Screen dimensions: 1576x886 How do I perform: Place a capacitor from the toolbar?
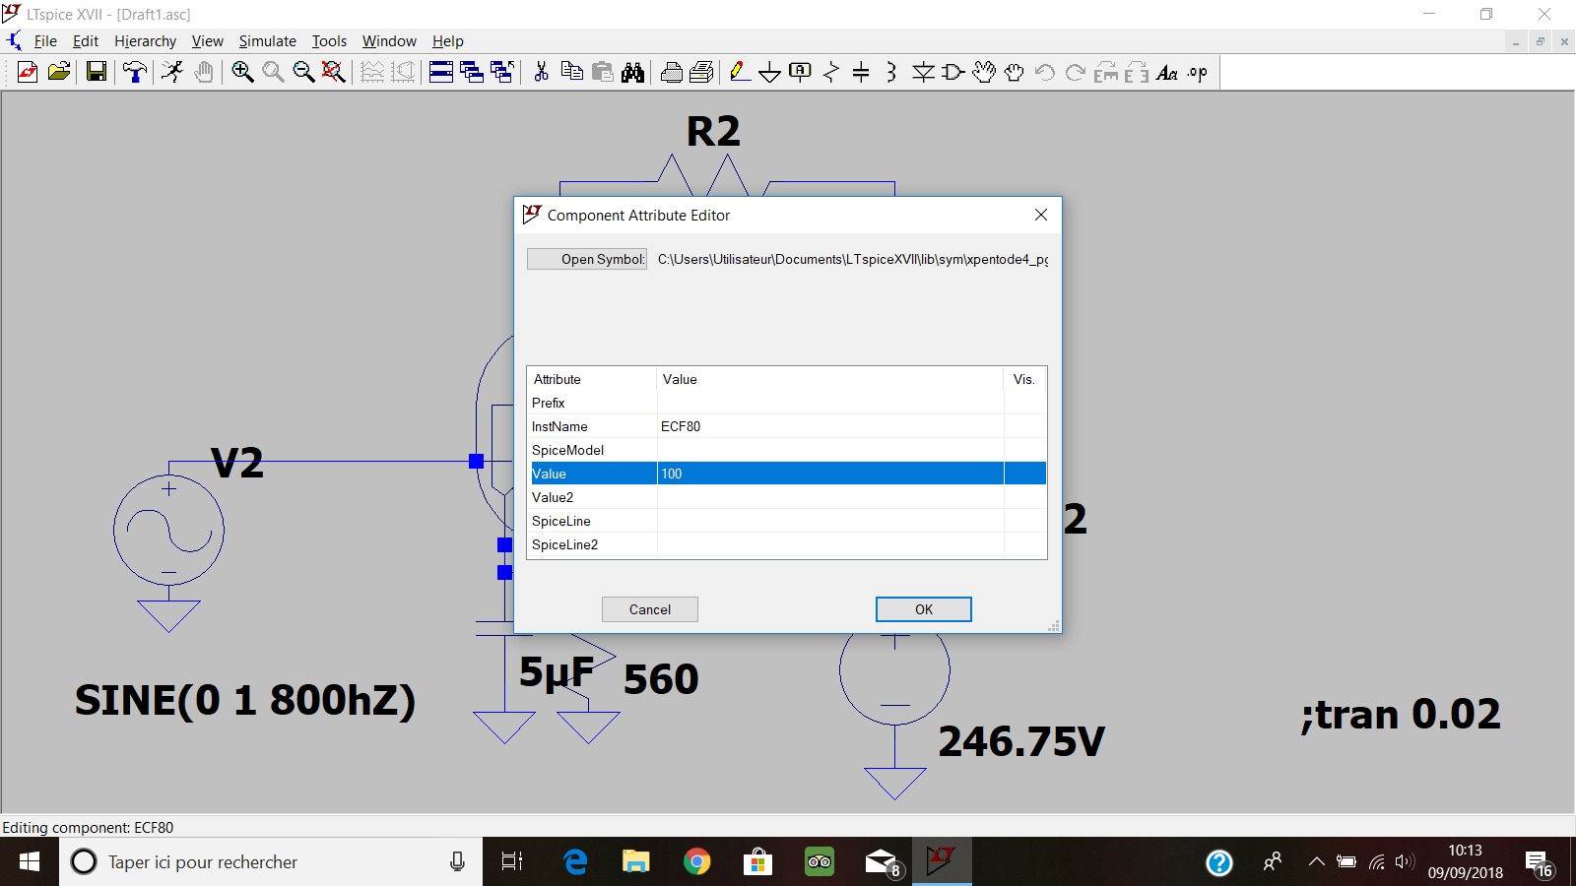tap(861, 72)
